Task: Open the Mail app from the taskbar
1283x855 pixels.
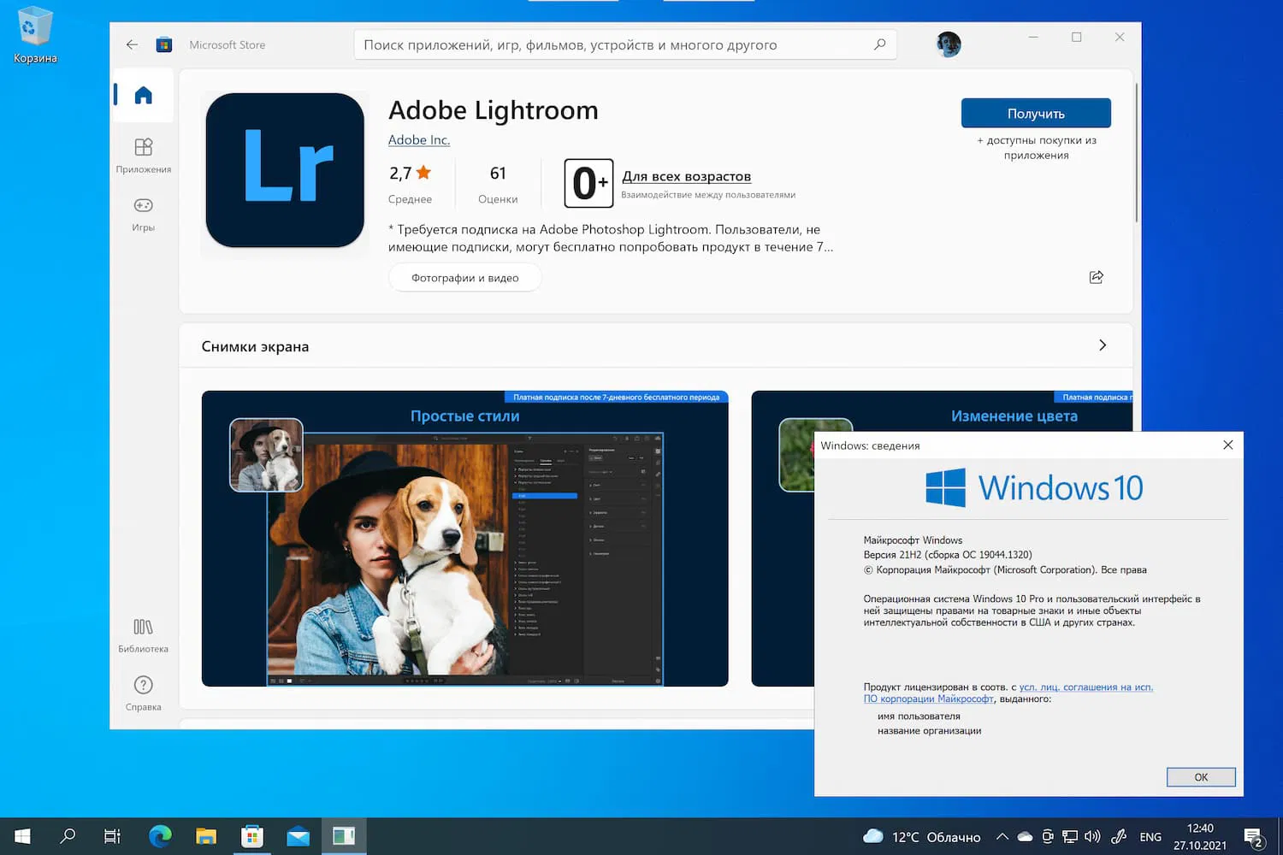Action: 298,836
